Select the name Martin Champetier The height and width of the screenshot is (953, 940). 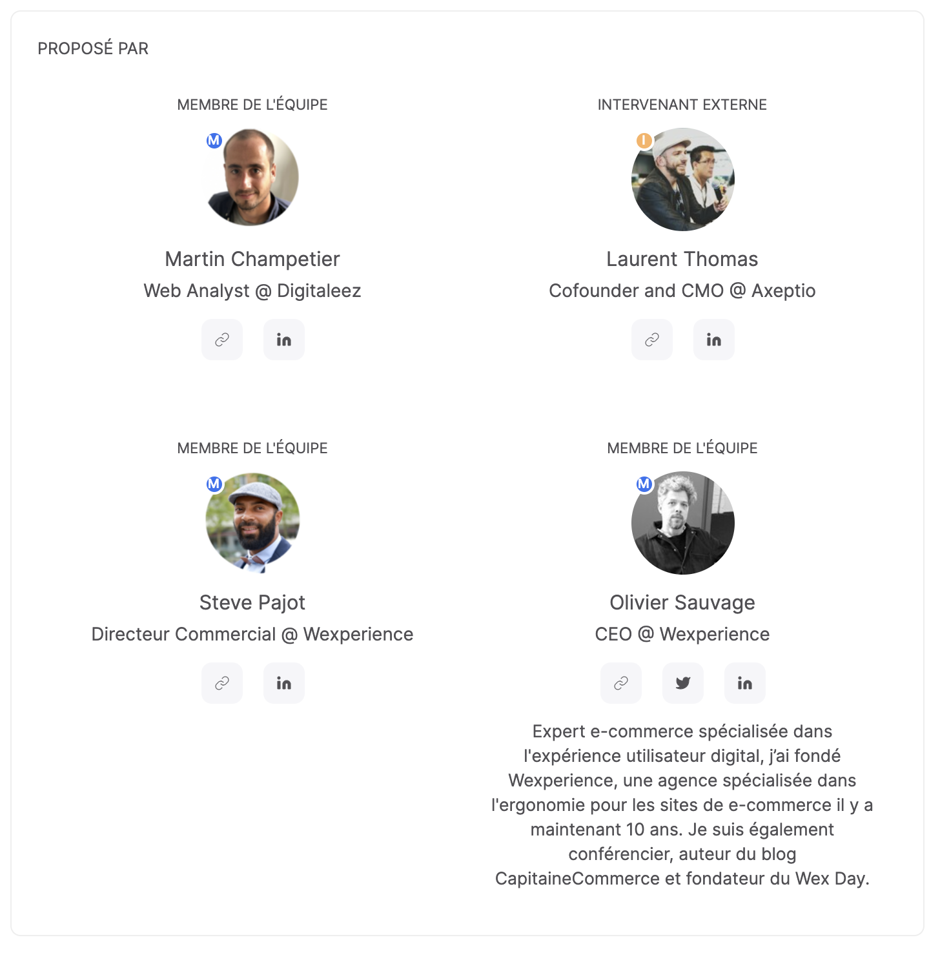pyautogui.click(x=252, y=259)
